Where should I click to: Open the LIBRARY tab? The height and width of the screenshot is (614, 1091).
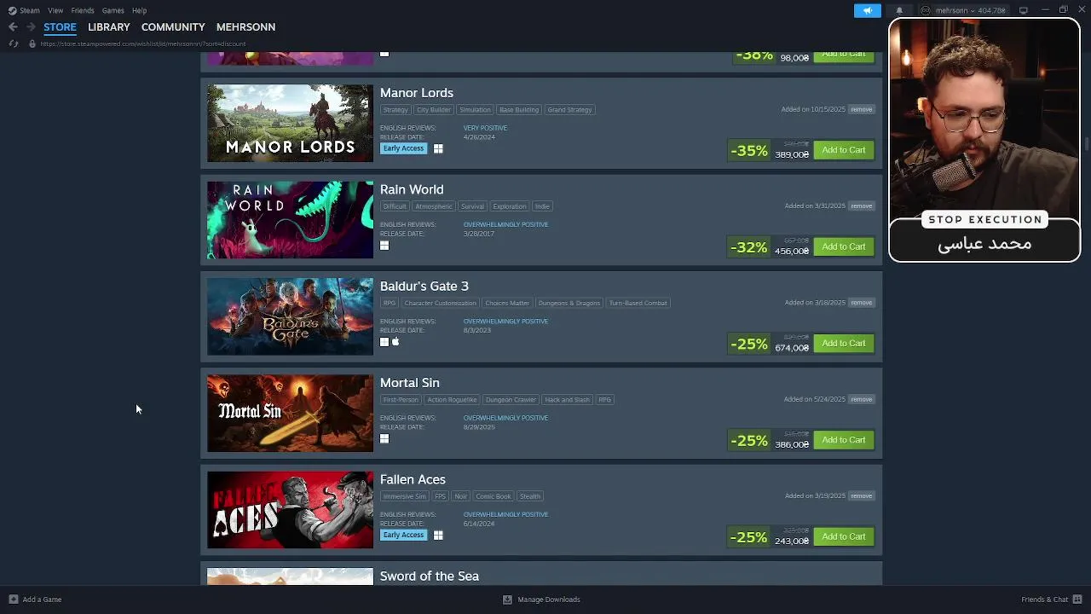109,27
